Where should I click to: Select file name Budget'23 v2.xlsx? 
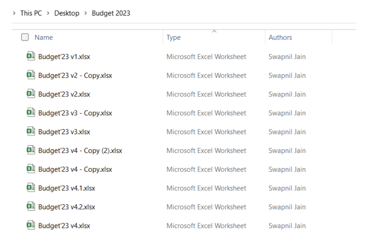(x=64, y=94)
